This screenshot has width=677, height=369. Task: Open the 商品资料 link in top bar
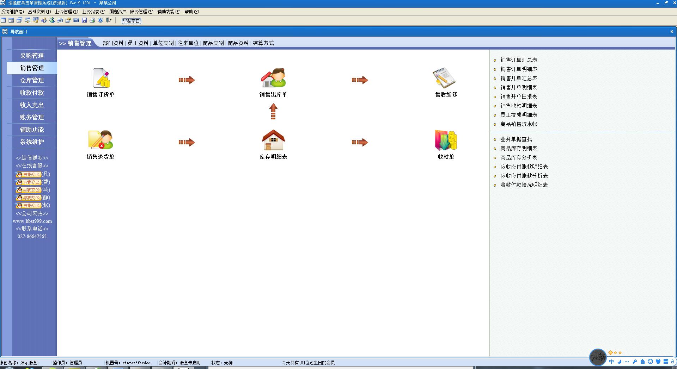(238, 43)
